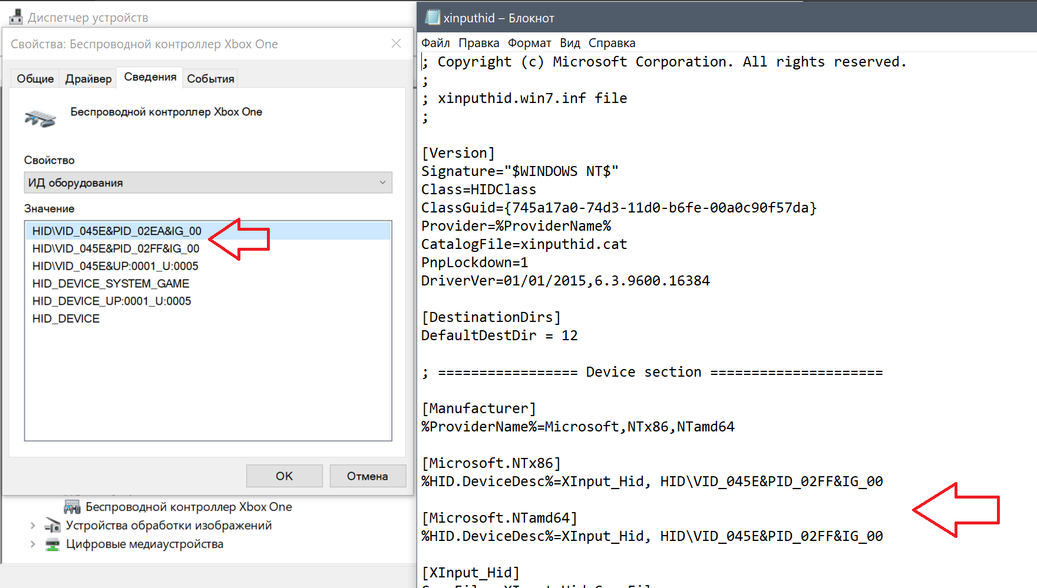Open the Вид menu in Notepad
The image size is (1037, 588).
(570, 43)
